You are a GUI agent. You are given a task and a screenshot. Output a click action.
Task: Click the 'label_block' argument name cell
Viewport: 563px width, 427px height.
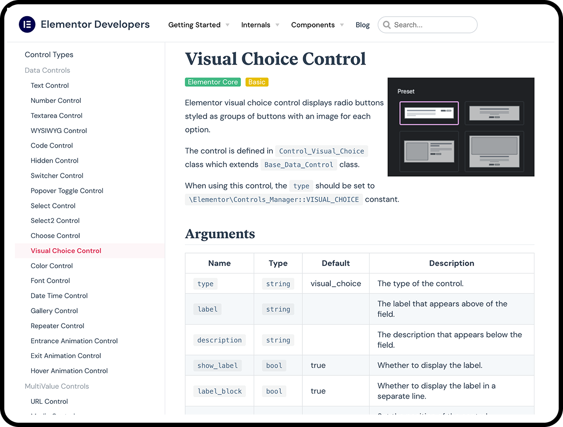(219, 391)
